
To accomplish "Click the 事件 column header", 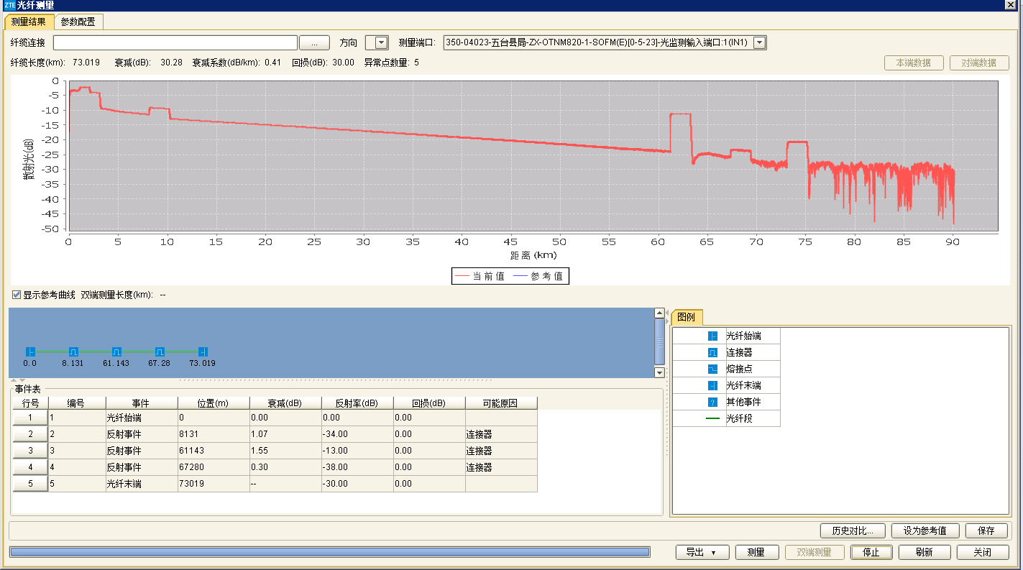I will click(x=142, y=403).
